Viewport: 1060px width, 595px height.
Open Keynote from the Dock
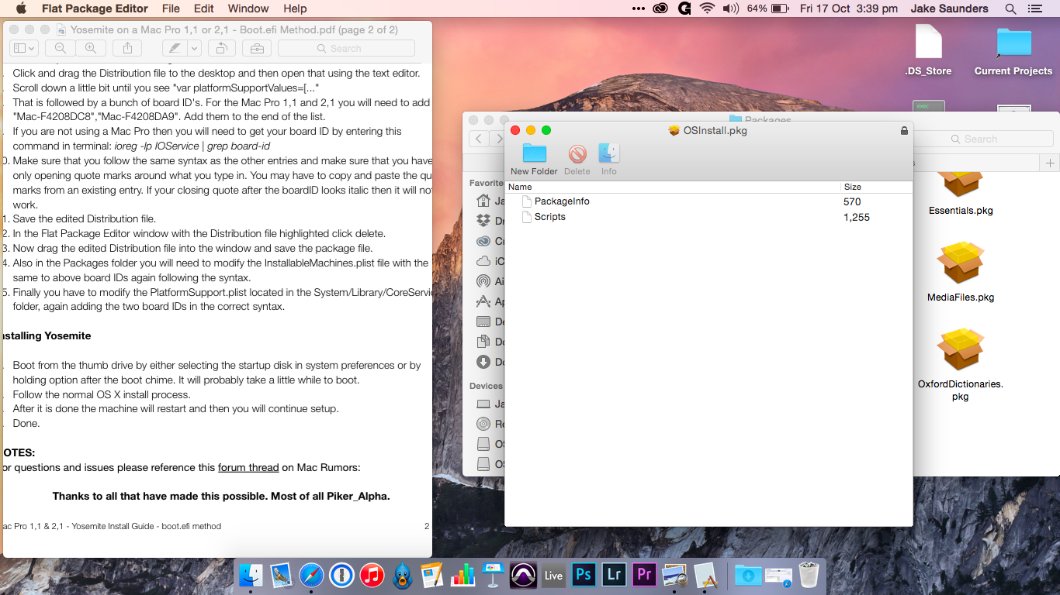(x=493, y=575)
